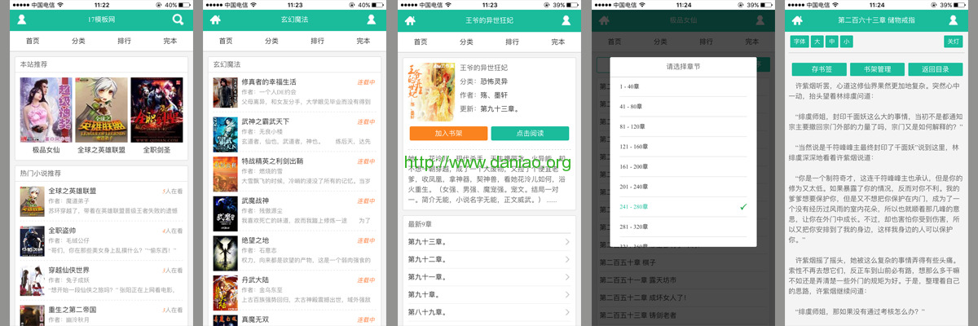Toggle night mode with 关灯 button
The height and width of the screenshot is (326, 978).
pos(953,42)
